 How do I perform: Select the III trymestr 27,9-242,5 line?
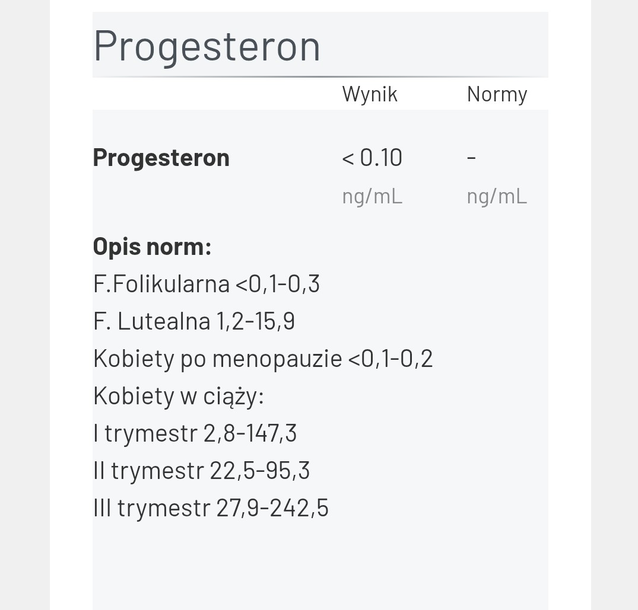211,508
